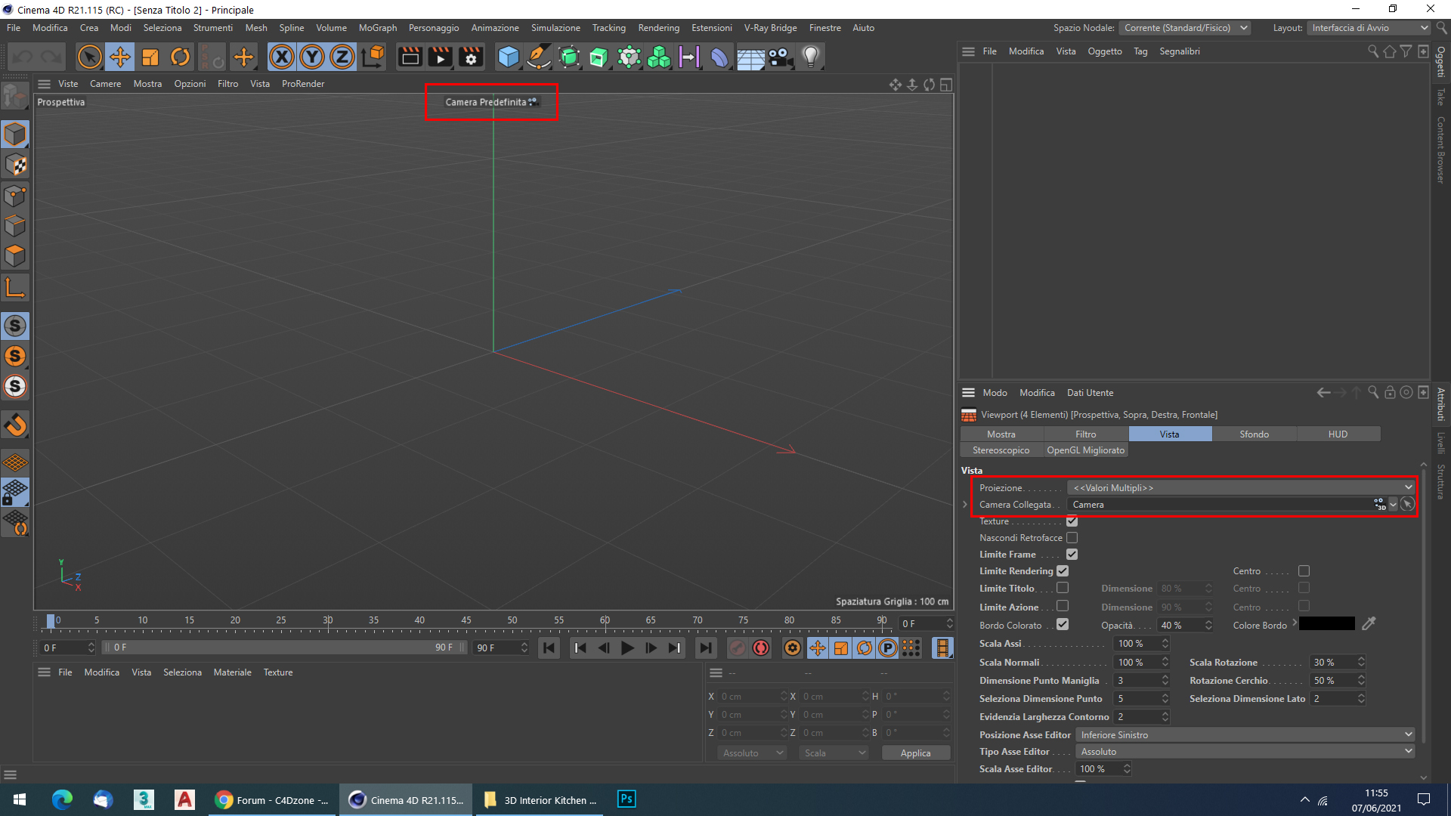Screen dimensions: 1451x816
Task: Open Dati Utente in Attributes manager
Action: coord(1090,393)
